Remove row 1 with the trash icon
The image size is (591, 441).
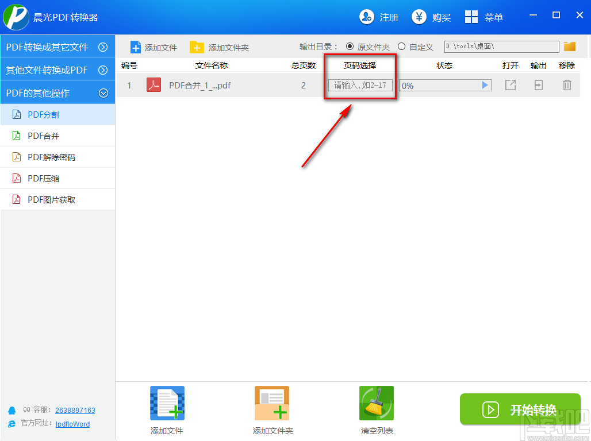tap(567, 85)
